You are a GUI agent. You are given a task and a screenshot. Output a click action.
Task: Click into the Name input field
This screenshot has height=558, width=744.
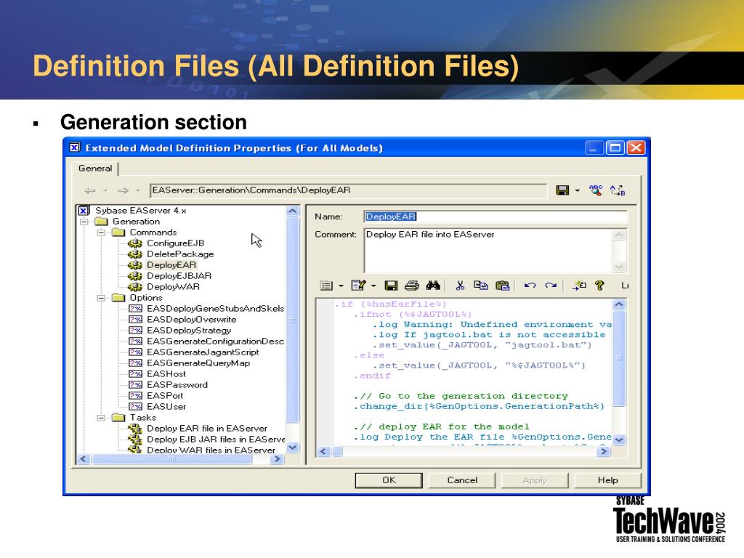pos(496,217)
